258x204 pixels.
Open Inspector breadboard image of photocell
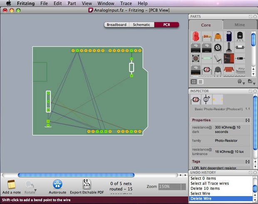click(x=196, y=99)
